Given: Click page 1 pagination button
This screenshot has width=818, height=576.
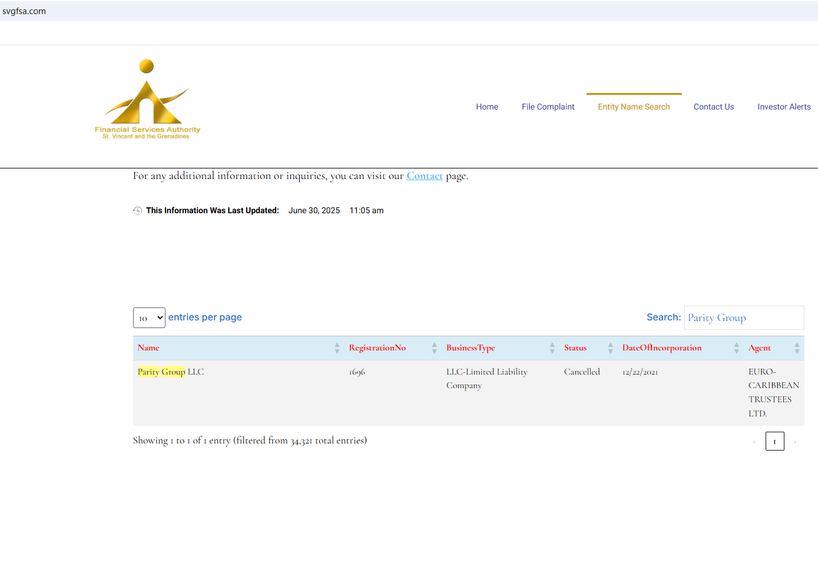Looking at the screenshot, I should (x=774, y=441).
